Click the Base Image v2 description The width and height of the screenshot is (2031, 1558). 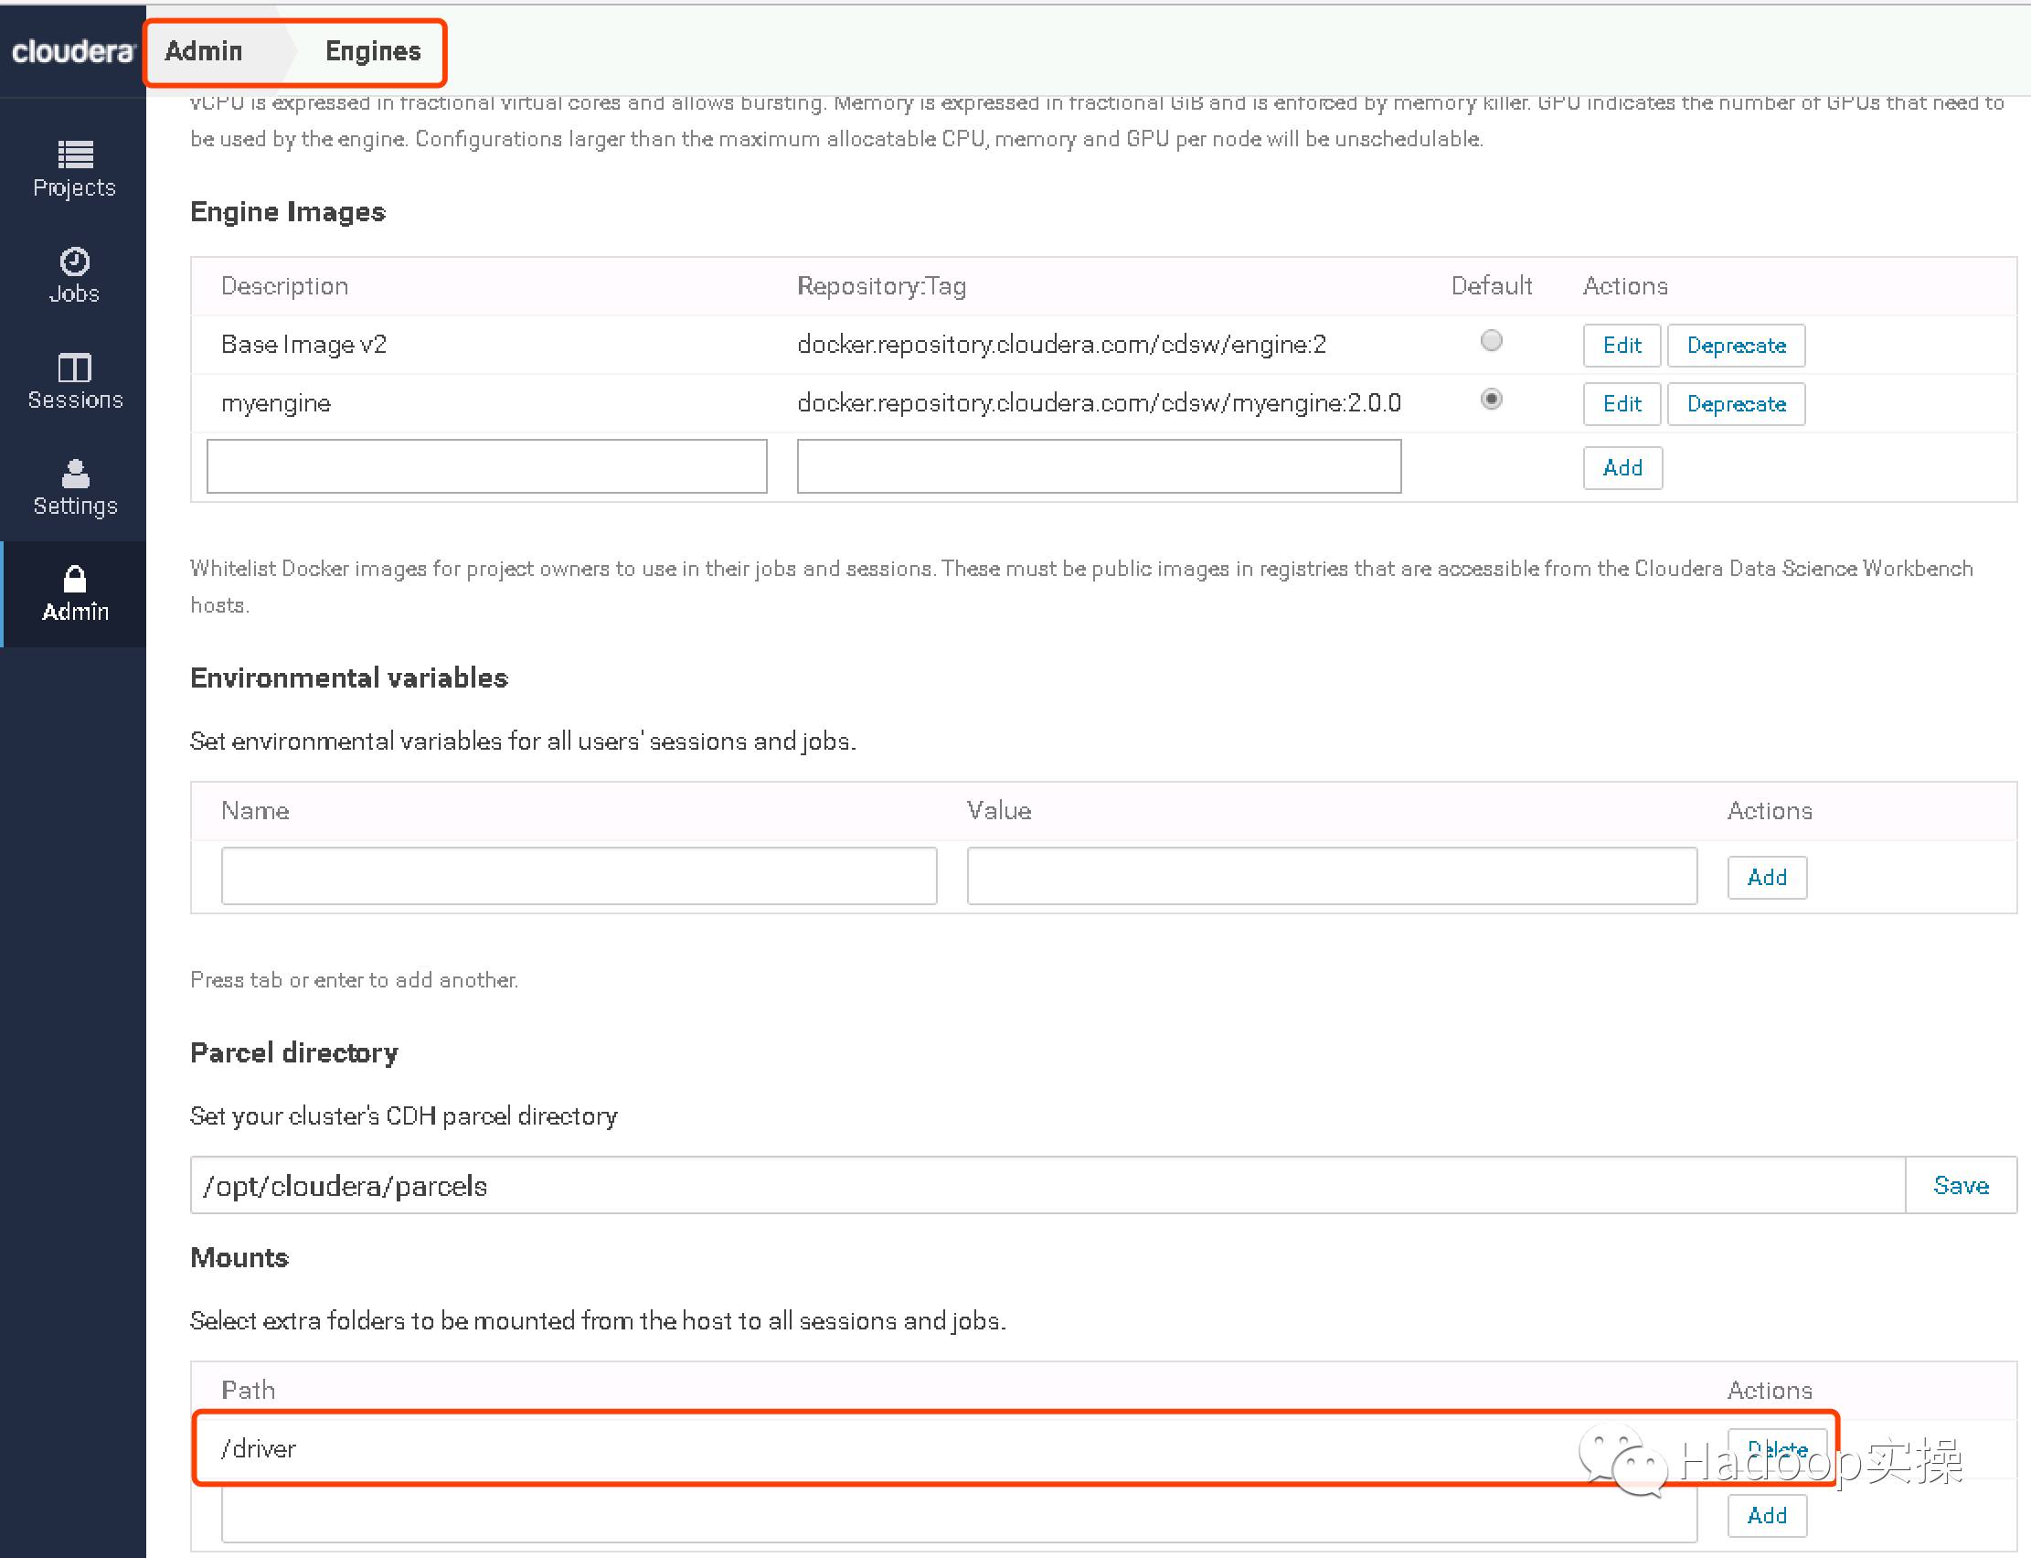coord(303,345)
